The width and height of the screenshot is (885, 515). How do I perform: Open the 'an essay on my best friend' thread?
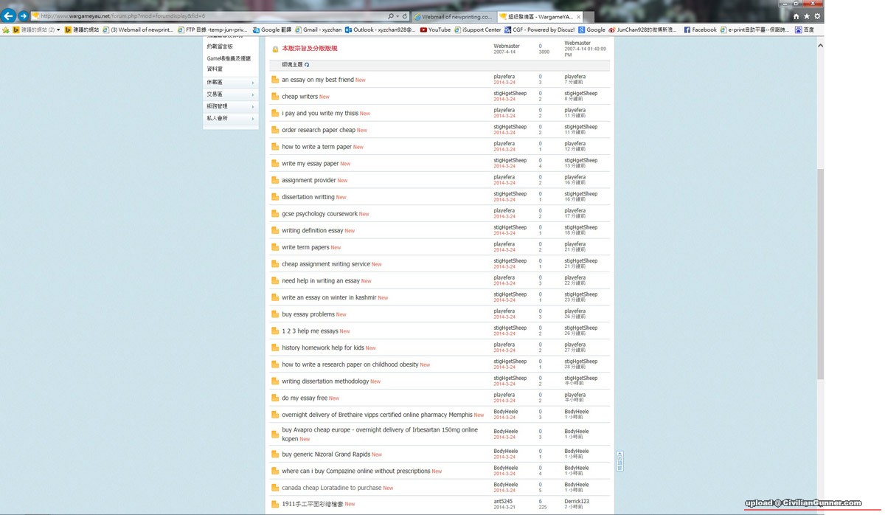click(x=318, y=80)
